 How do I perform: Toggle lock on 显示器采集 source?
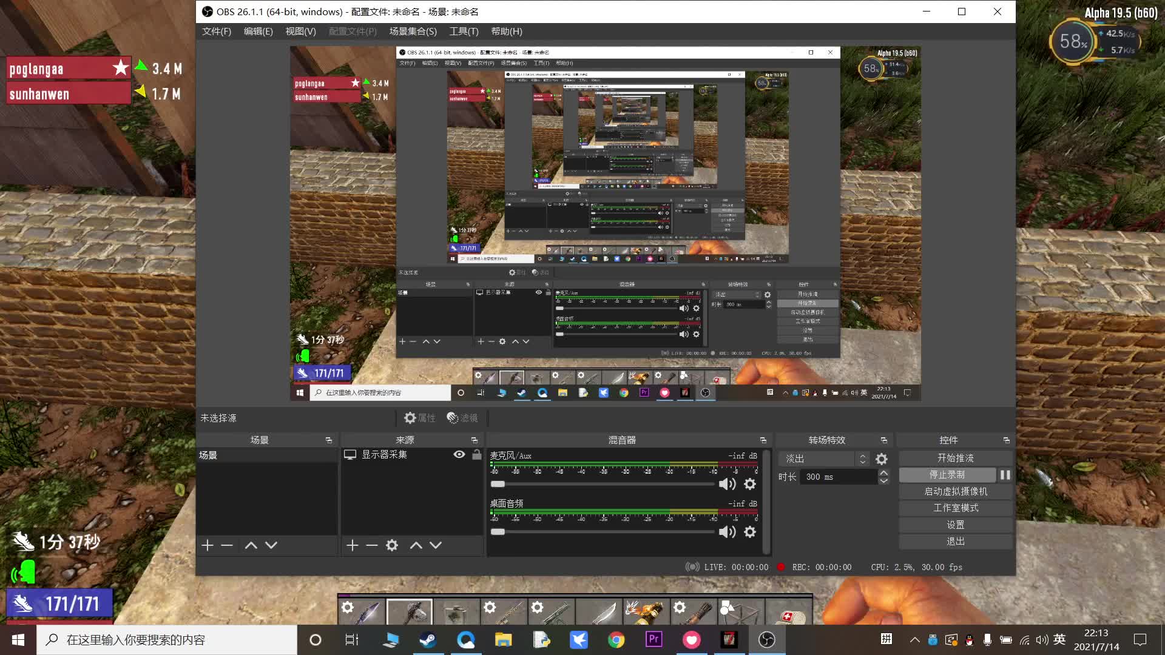click(477, 455)
